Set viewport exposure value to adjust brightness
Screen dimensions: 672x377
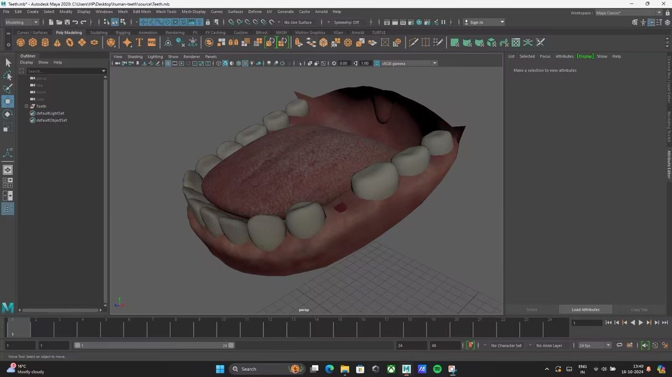(346, 63)
